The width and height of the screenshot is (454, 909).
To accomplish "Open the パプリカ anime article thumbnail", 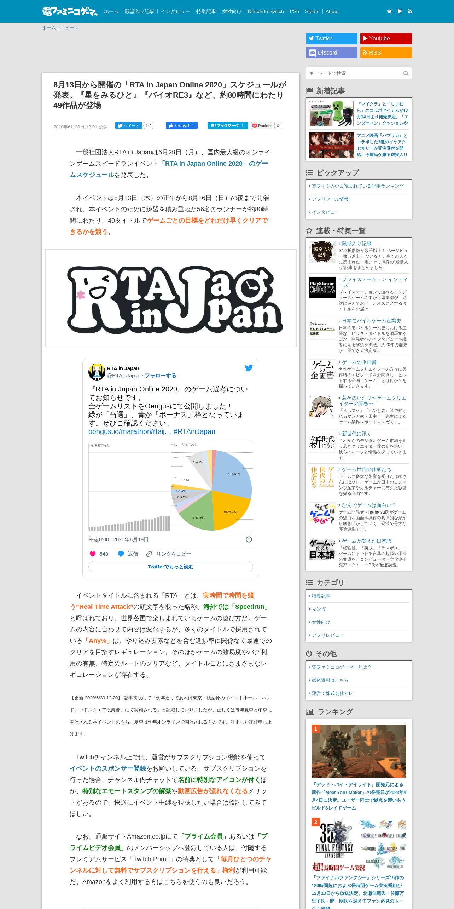I will (x=331, y=145).
